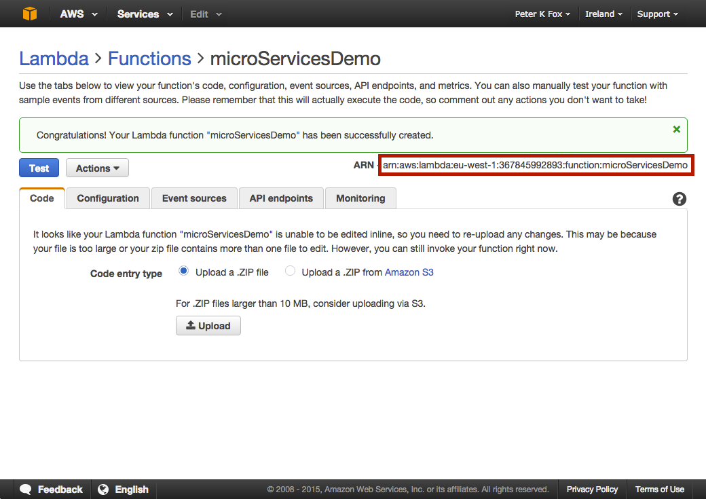Open the help question mark icon
This screenshot has height=499, width=706.
click(x=680, y=199)
